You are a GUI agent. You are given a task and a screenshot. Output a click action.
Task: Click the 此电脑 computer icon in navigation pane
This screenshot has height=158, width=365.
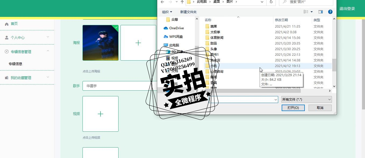(x=166, y=45)
